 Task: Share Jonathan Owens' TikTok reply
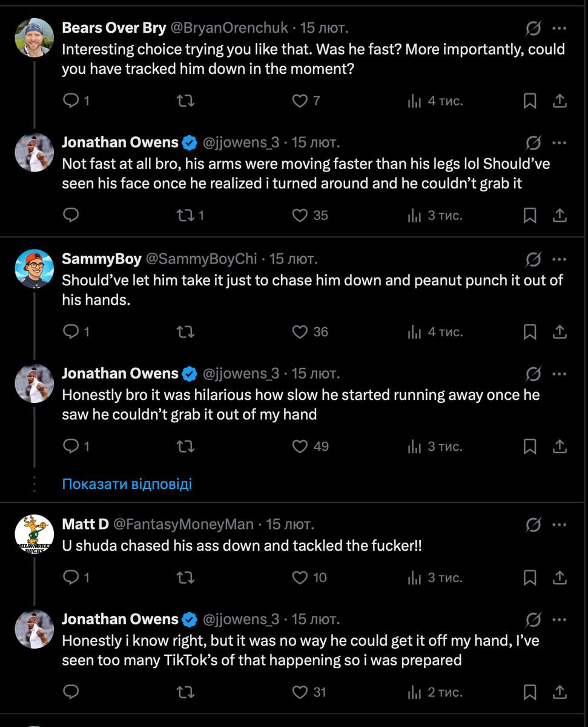[x=560, y=691]
